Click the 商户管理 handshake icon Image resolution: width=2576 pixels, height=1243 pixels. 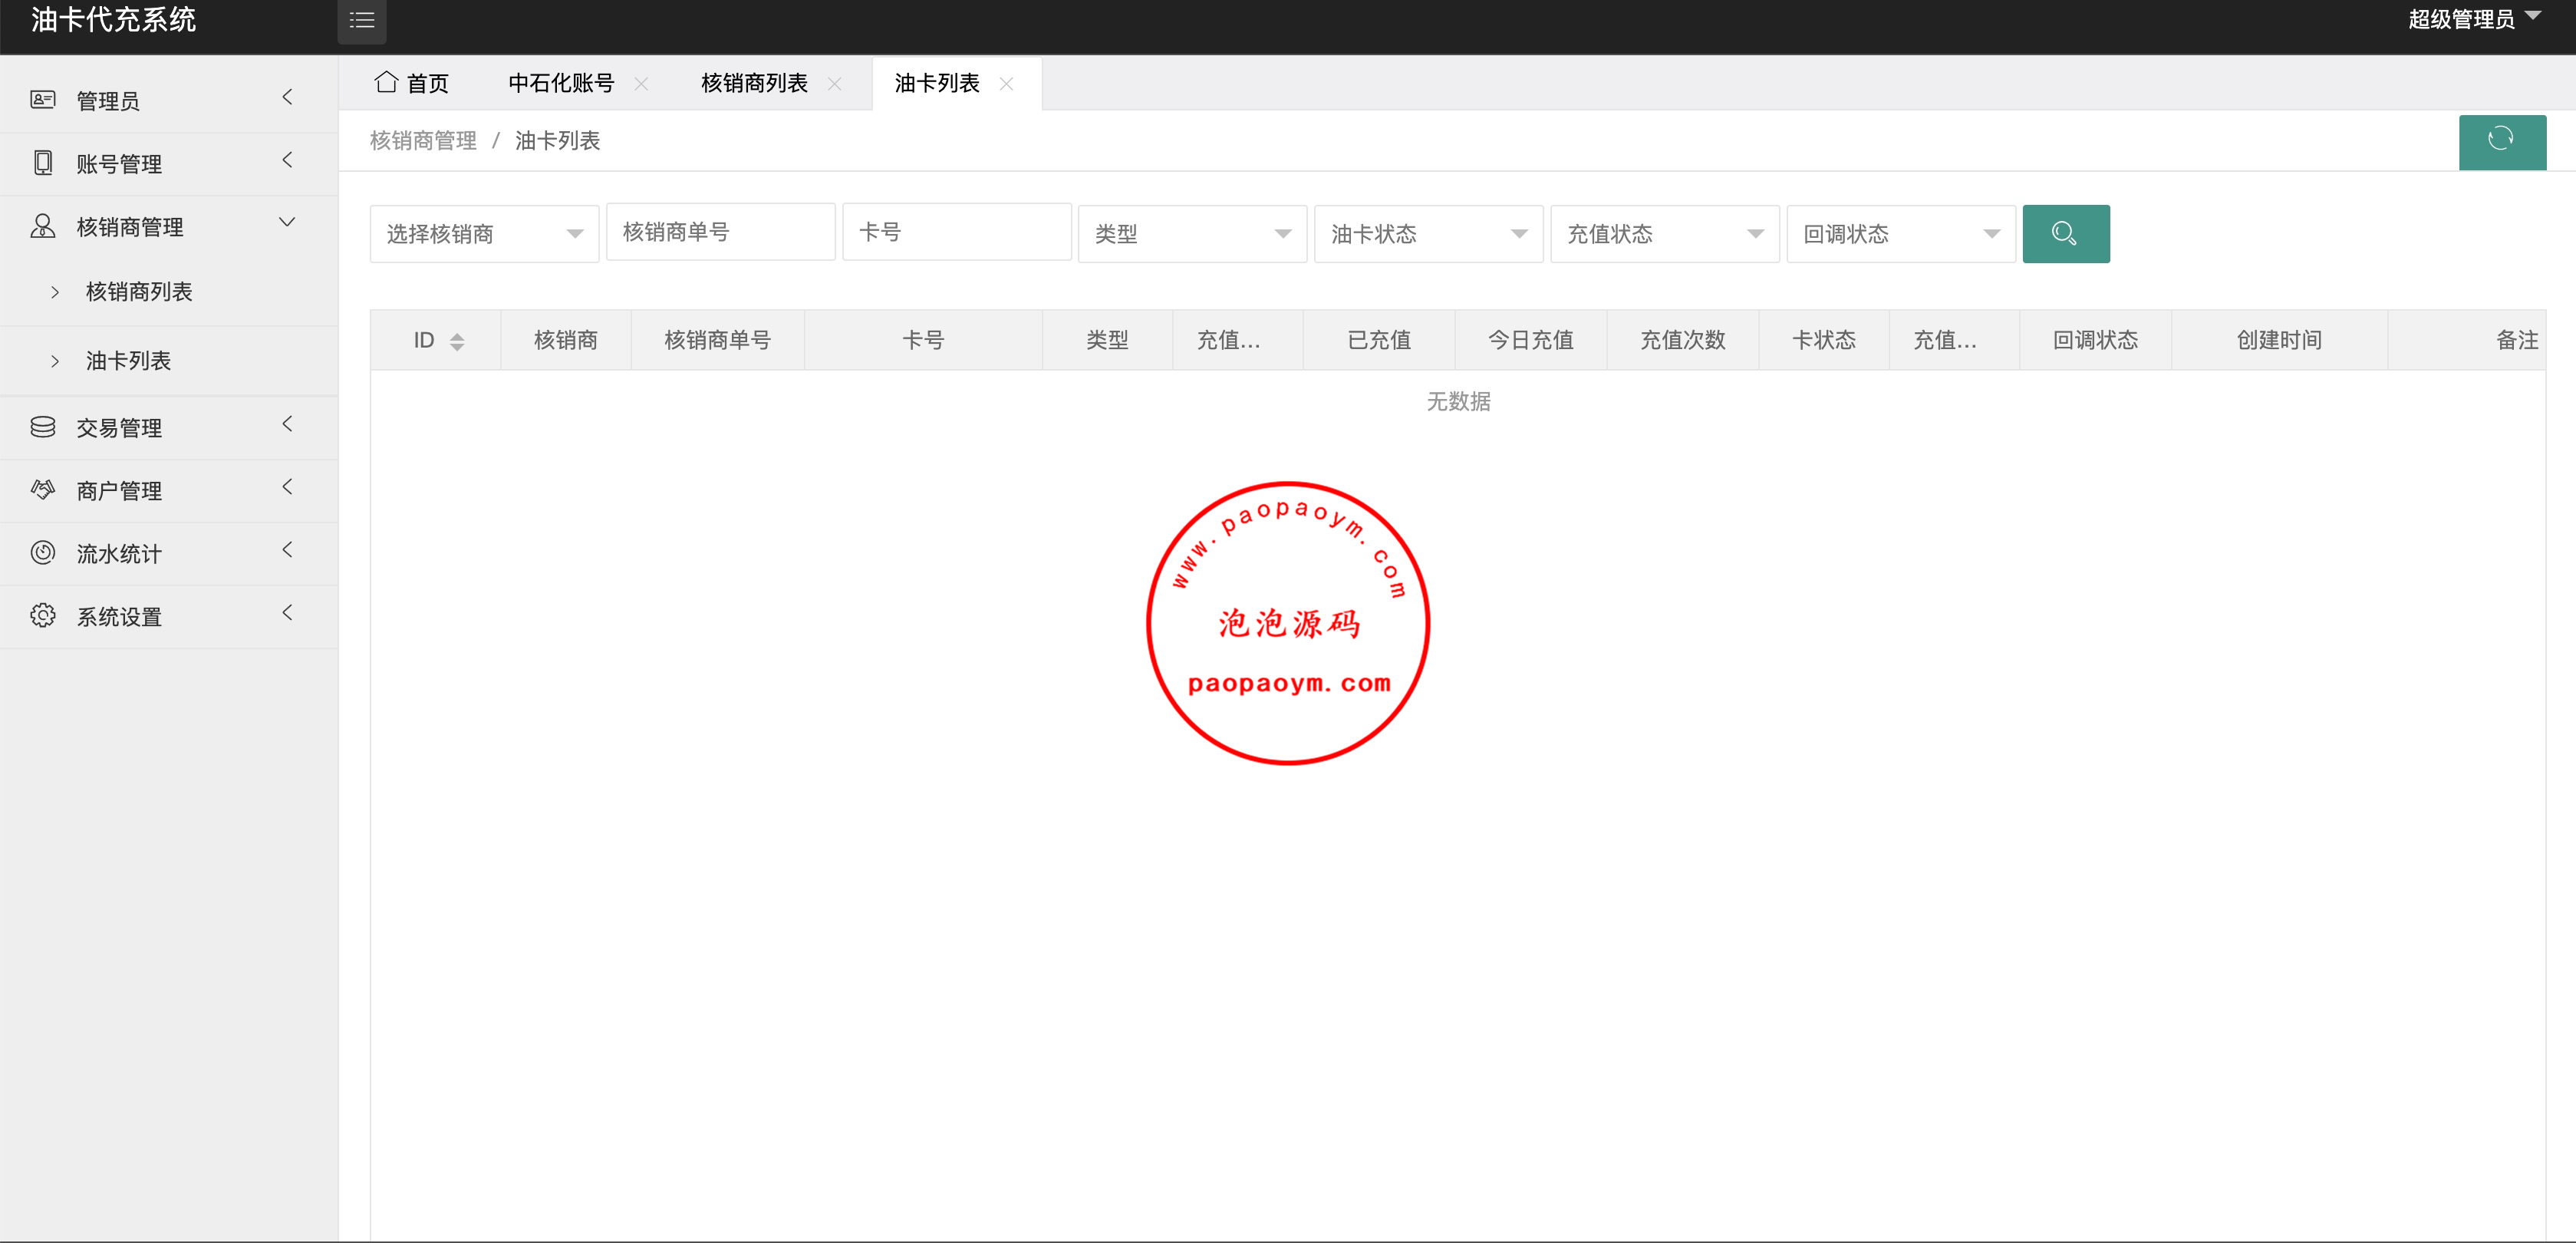(42, 490)
